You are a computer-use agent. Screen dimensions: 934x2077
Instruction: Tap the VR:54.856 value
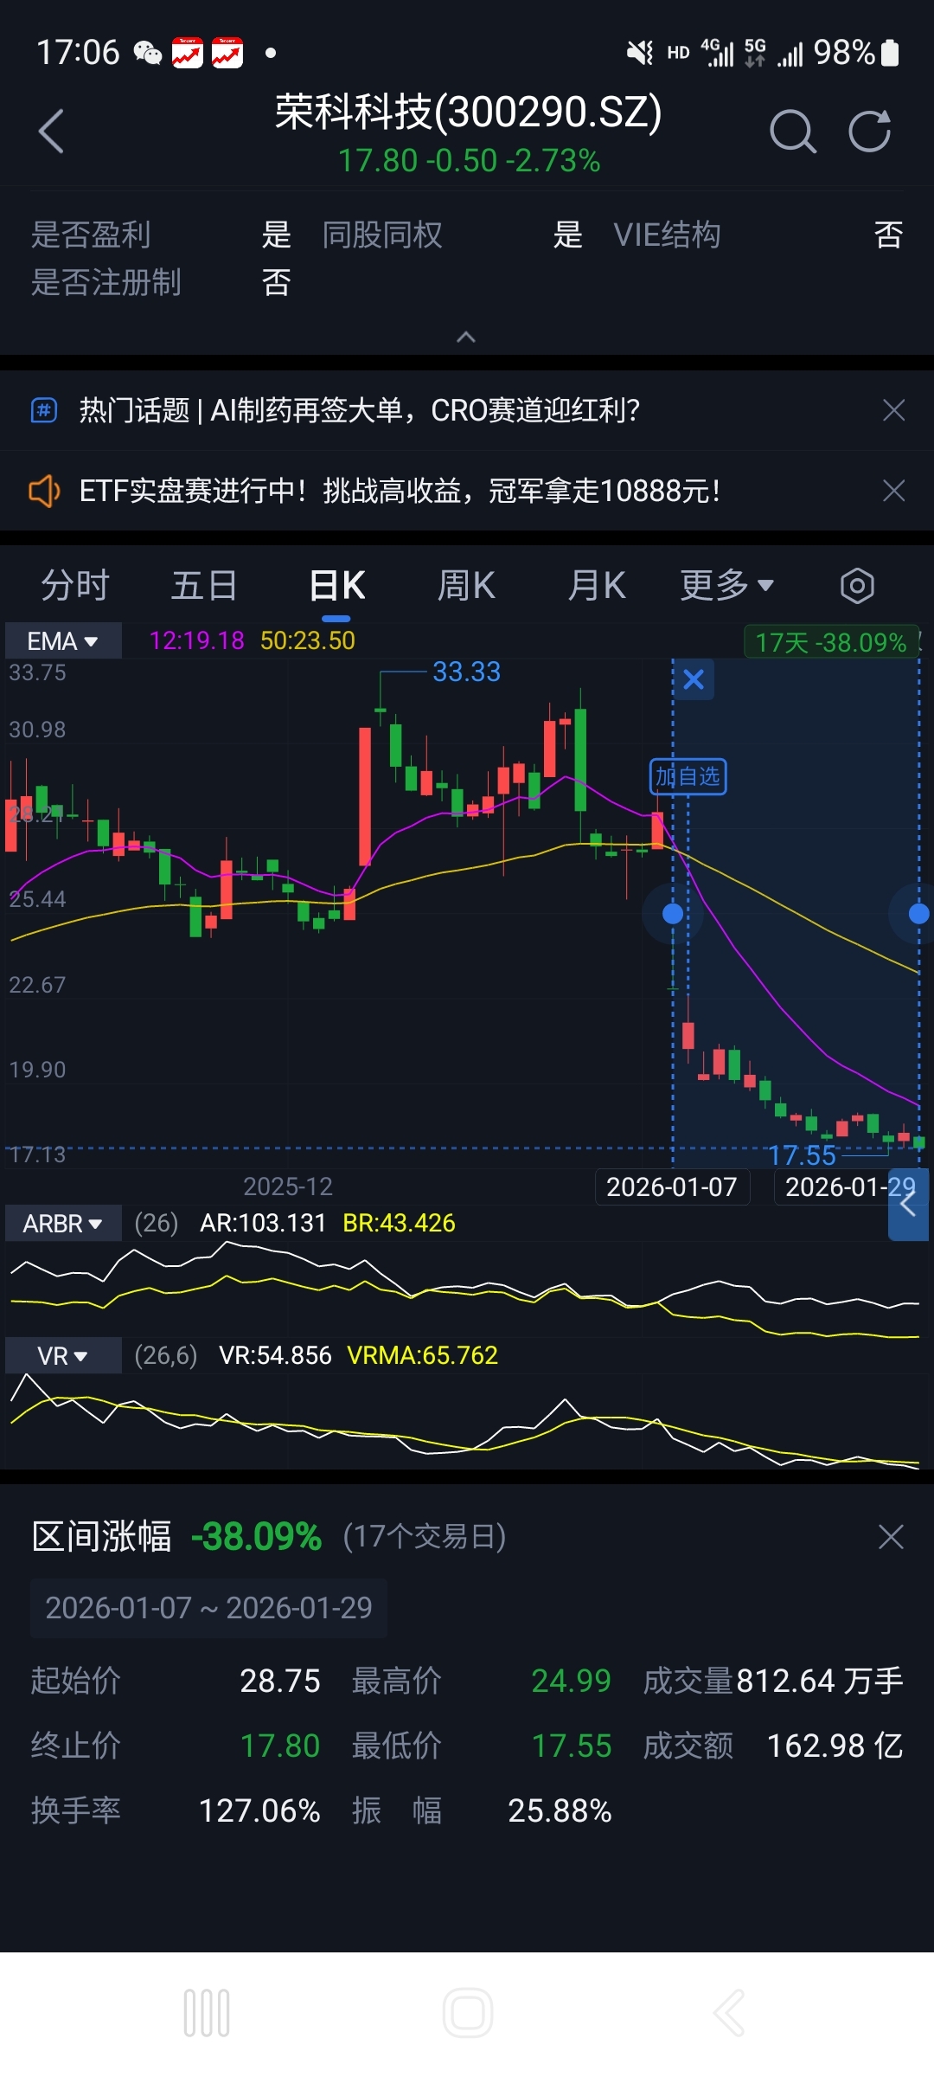pyautogui.click(x=275, y=1355)
